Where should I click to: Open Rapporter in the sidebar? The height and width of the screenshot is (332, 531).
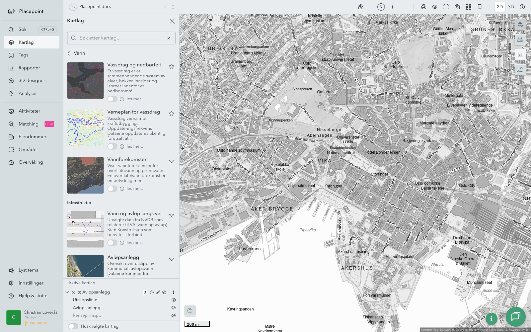(x=29, y=68)
